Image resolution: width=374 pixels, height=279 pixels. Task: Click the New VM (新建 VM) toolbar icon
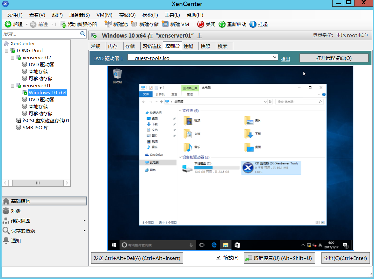click(165, 24)
